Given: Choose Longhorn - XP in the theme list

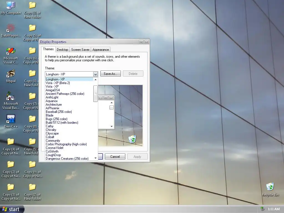Looking at the screenshot, I should [x=69, y=79].
